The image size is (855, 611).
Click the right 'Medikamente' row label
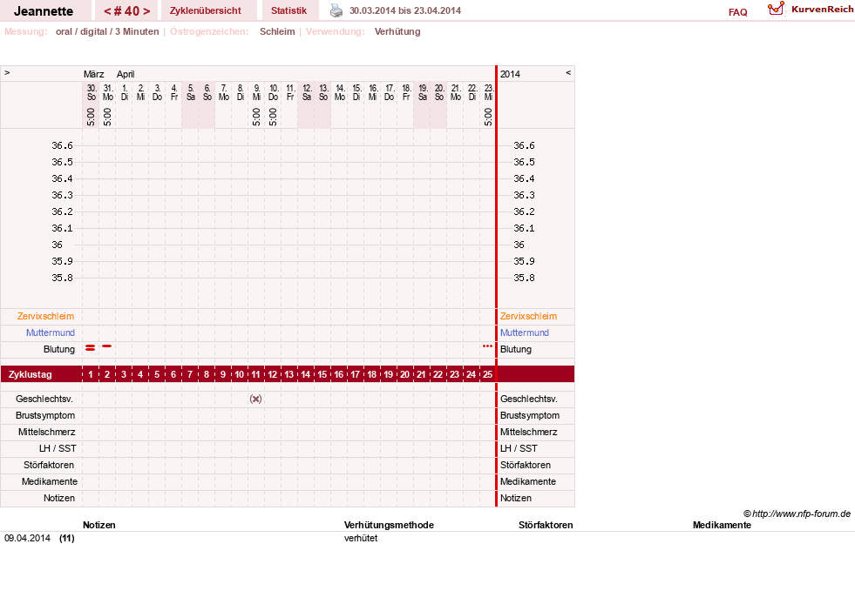click(528, 482)
